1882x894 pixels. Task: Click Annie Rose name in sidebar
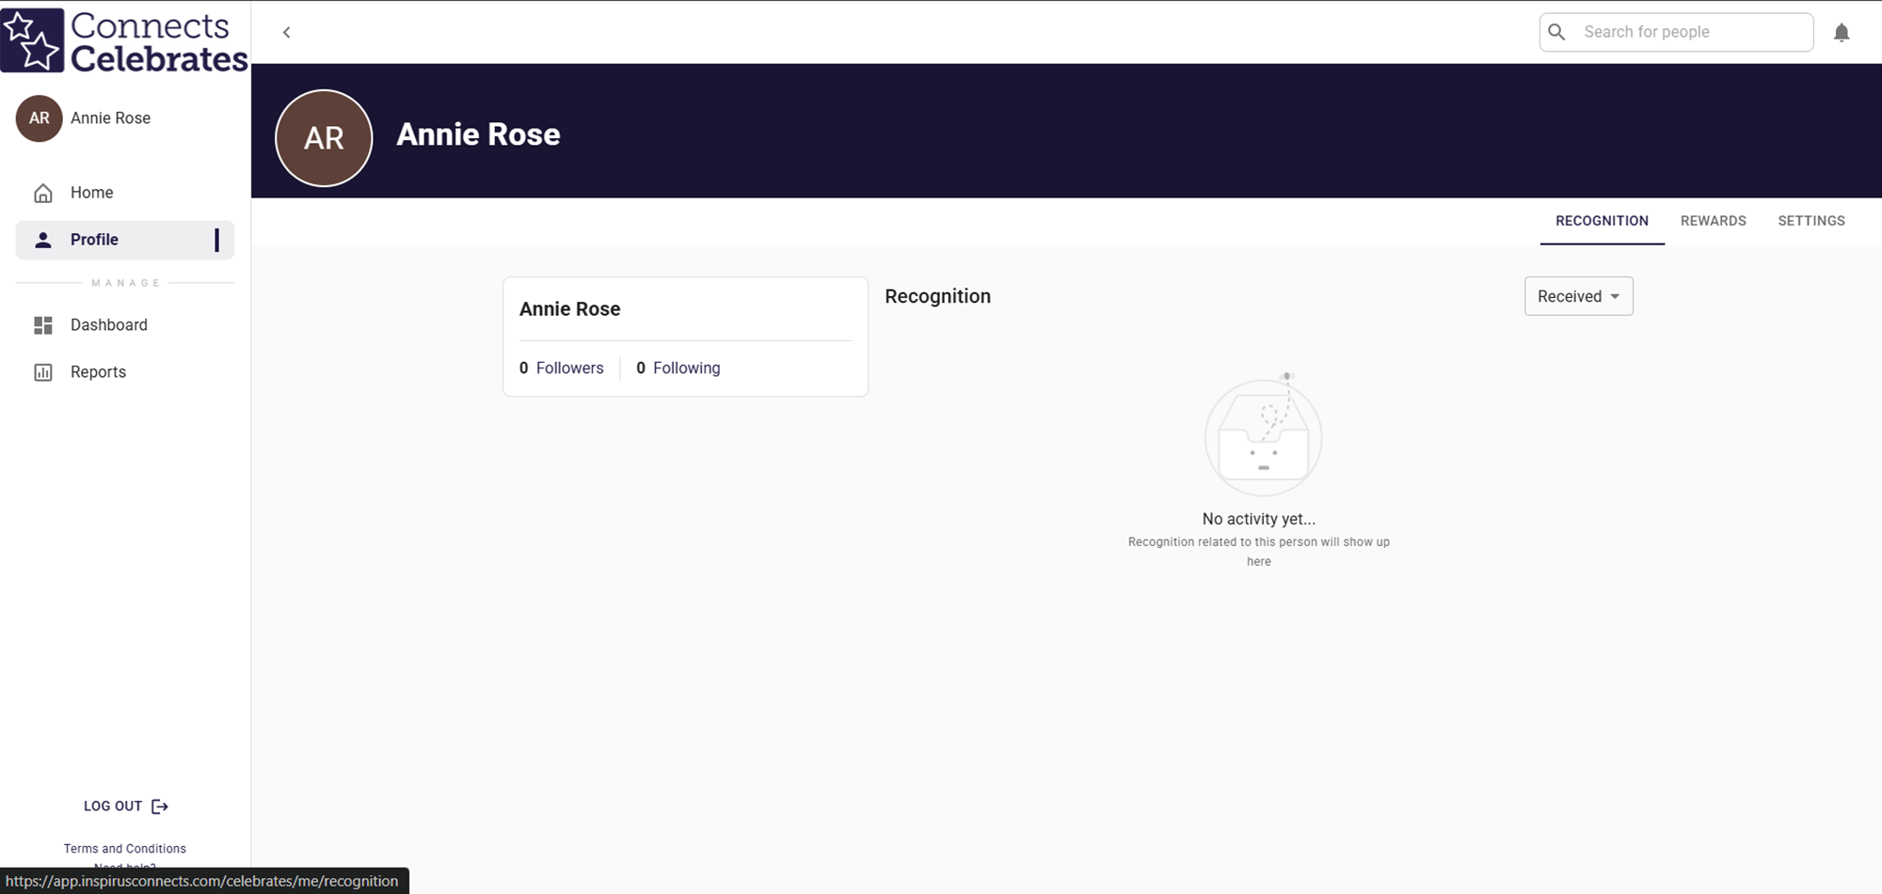110,118
